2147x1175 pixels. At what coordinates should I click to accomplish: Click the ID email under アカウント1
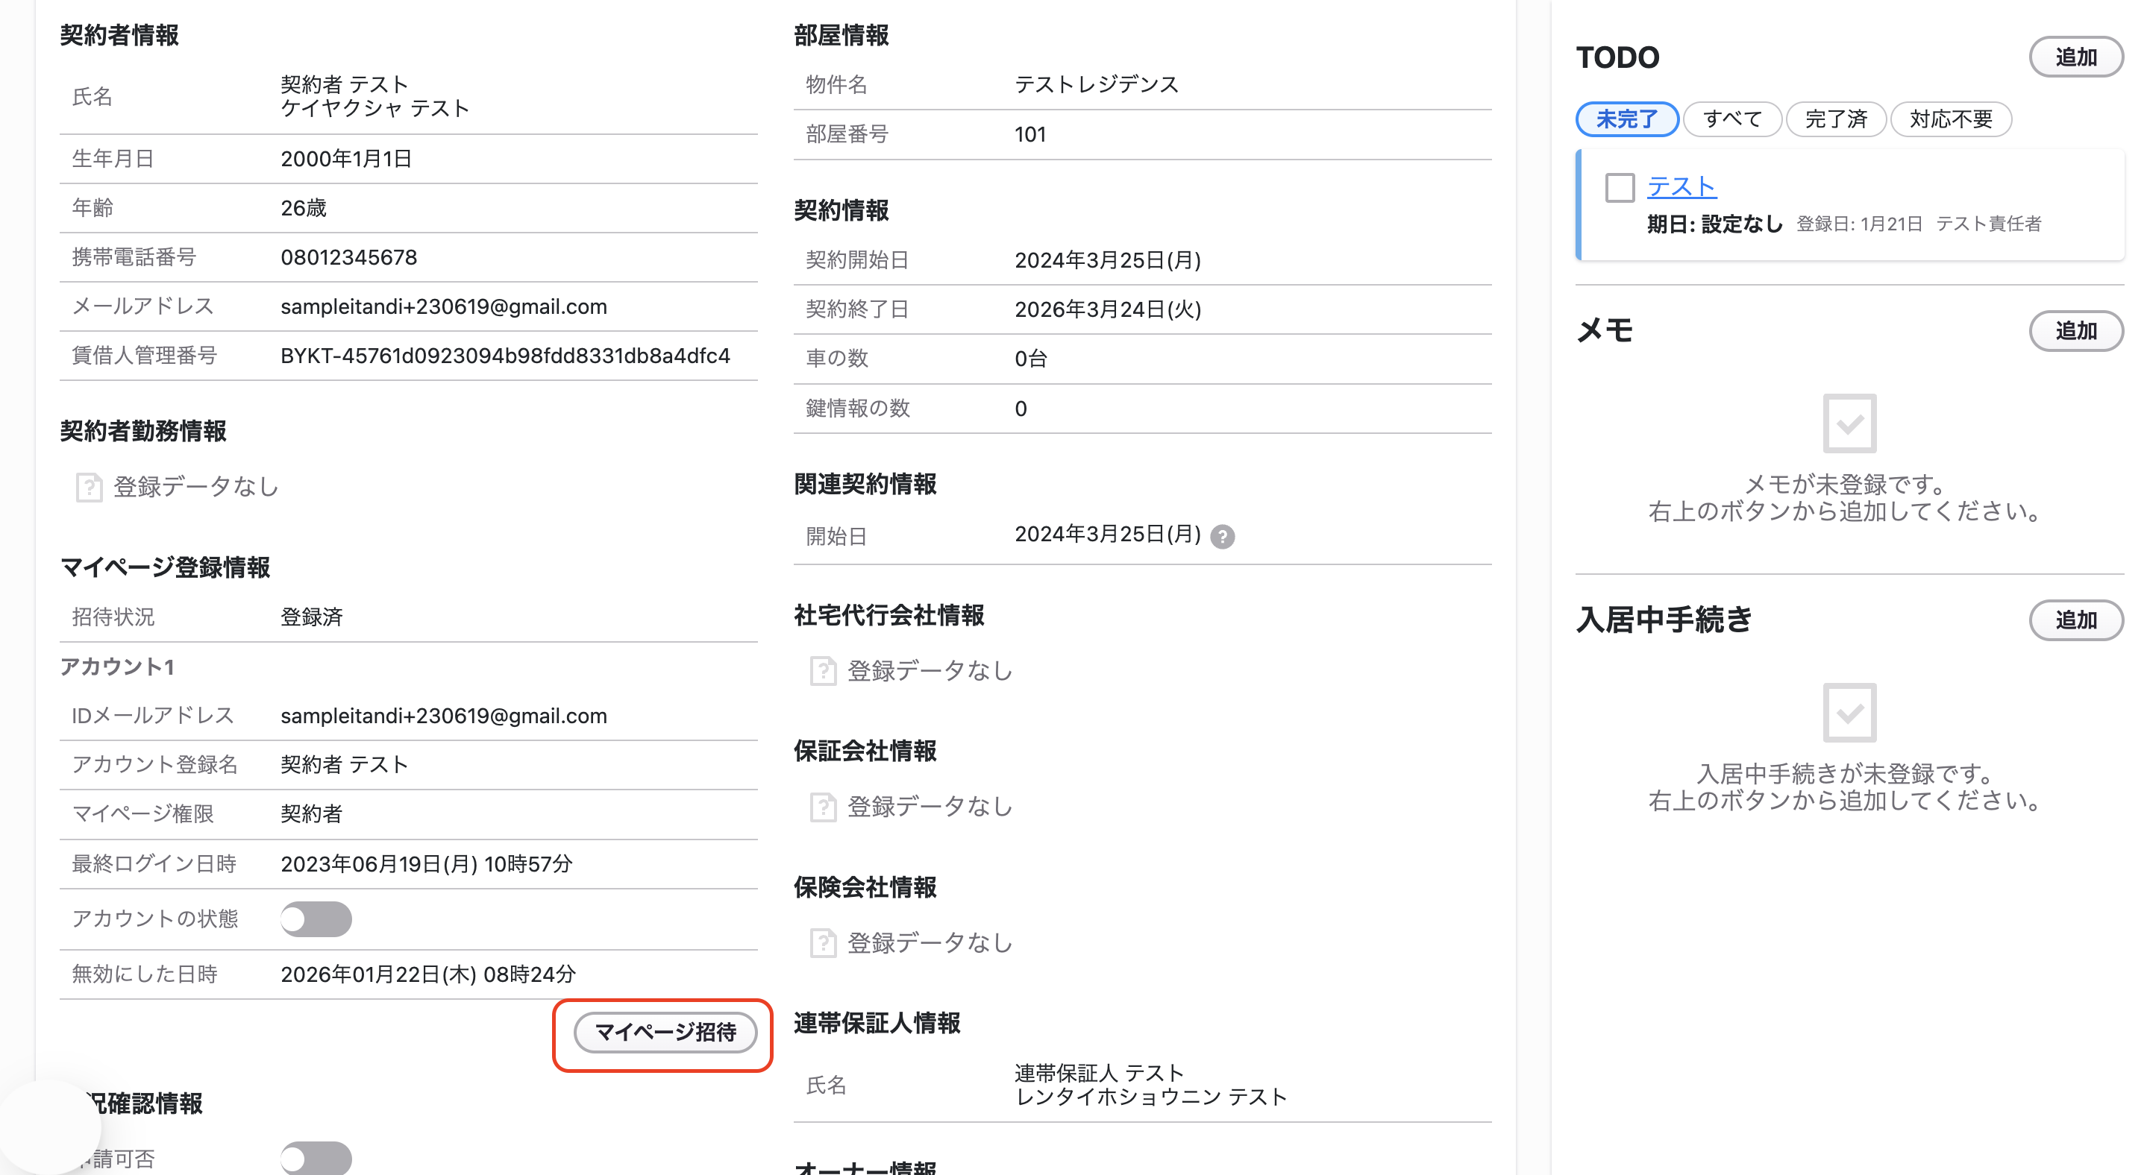[443, 715]
